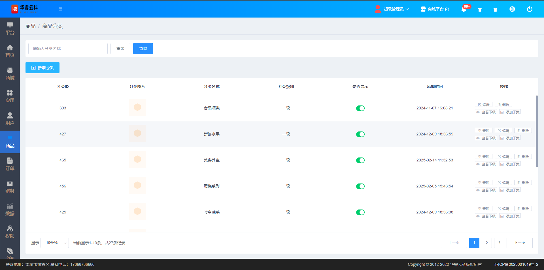Collapse sidebar with hamburger menu icon
The height and width of the screenshot is (270, 544).
[60, 9]
